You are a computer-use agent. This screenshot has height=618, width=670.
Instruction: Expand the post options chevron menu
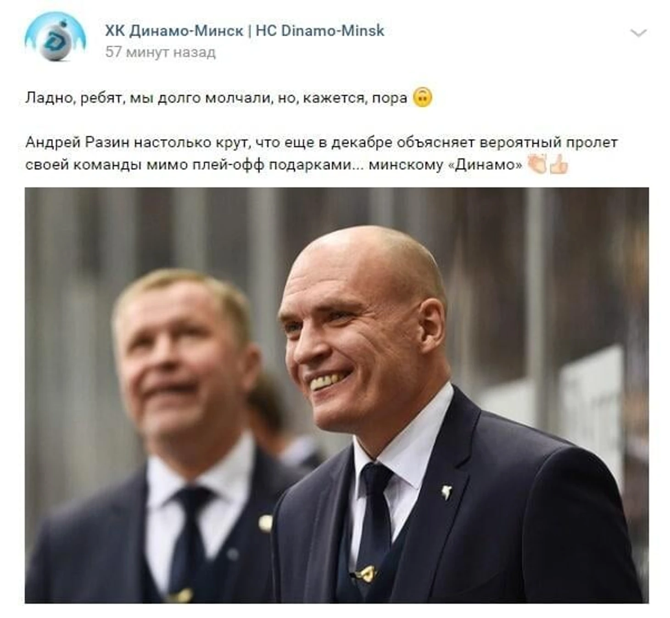pos(638,33)
